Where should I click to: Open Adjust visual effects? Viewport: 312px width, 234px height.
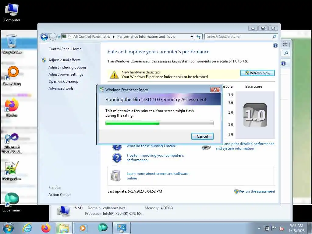[65, 60]
